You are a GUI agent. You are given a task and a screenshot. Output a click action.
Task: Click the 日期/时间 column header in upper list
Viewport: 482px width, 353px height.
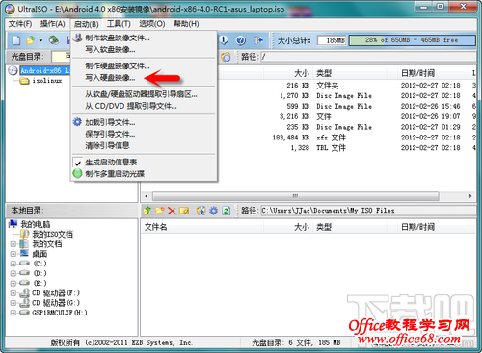tap(433, 73)
